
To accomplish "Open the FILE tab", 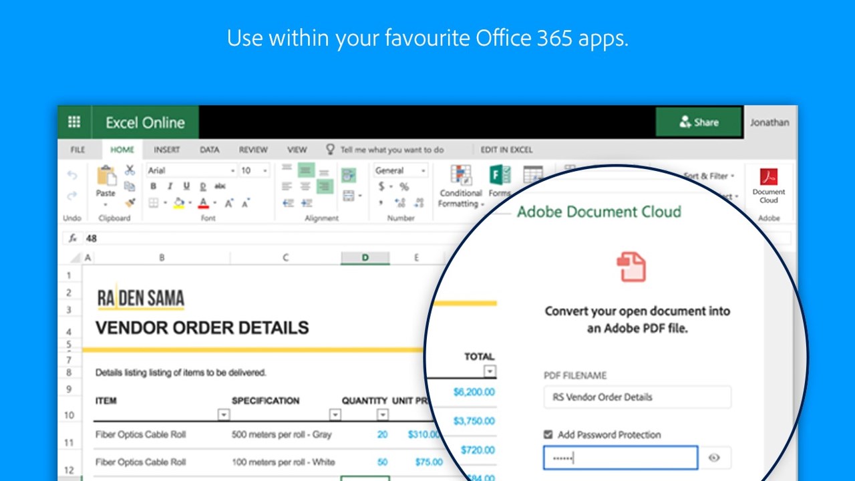I will (x=78, y=150).
